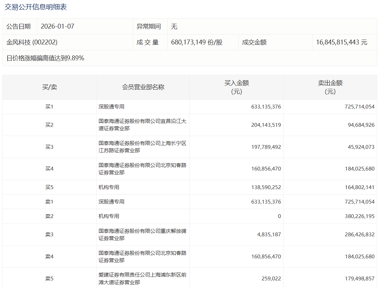
Task: Select 机构专用 in the 卖2 row
Action: tap(109, 216)
